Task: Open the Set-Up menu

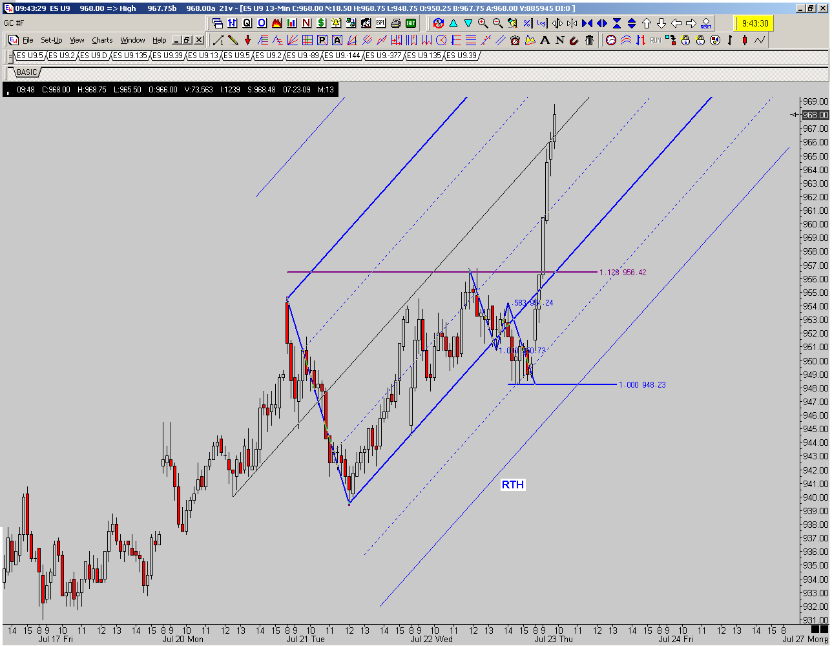Action: (x=52, y=40)
